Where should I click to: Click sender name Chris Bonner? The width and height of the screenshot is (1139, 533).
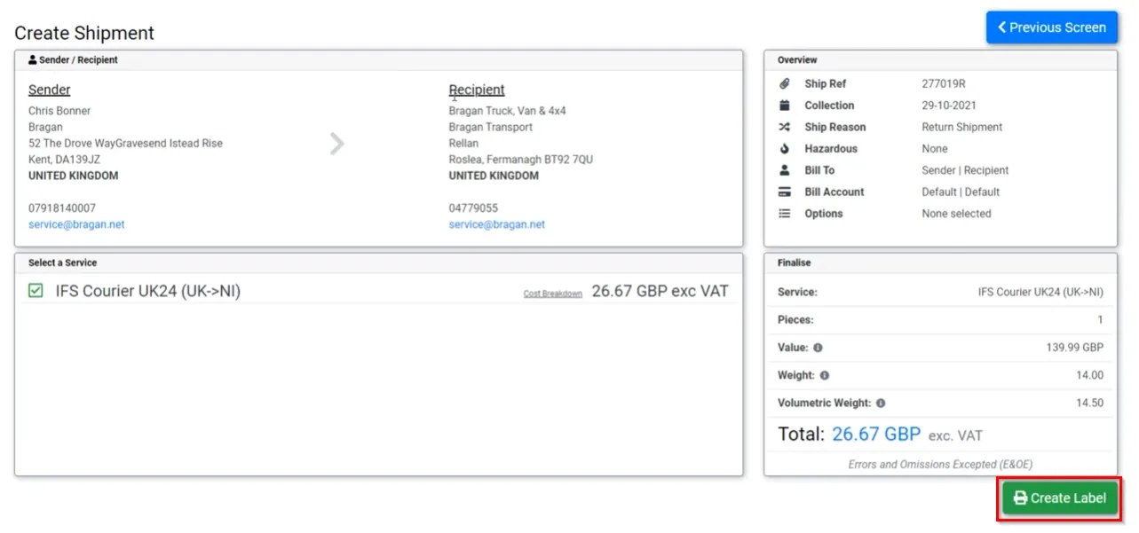tap(59, 111)
